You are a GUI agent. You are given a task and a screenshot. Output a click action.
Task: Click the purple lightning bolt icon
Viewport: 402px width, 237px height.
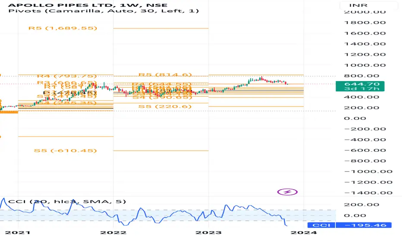tap(287, 192)
